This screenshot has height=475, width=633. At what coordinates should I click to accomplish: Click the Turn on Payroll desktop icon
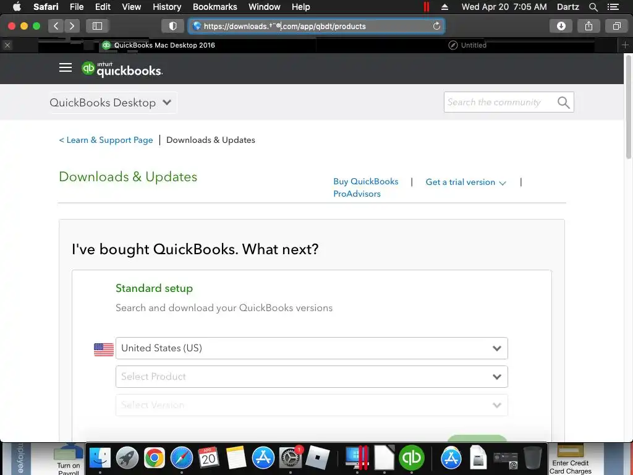[x=69, y=460]
